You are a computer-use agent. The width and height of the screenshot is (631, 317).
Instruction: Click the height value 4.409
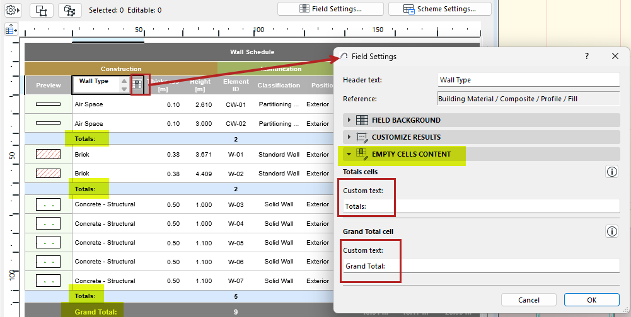(204, 174)
